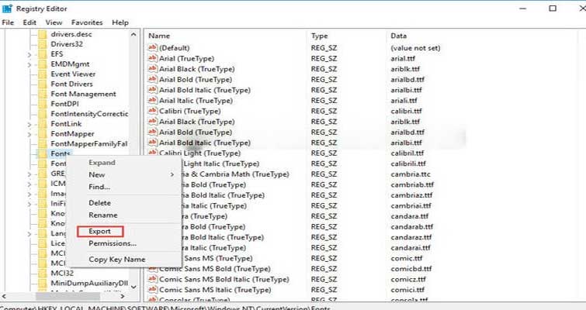Image resolution: width=586 pixels, height=310 pixels.
Task: Select the MiniDumpAuxiliaryDlls folder icon
Action: [43, 283]
